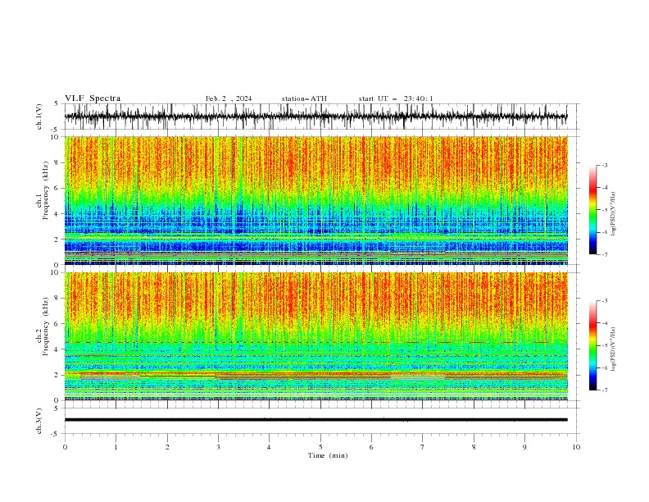Click the '6' kHz tick of ch.2 spectrogram
The width and height of the screenshot is (649, 502).
(58, 324)
